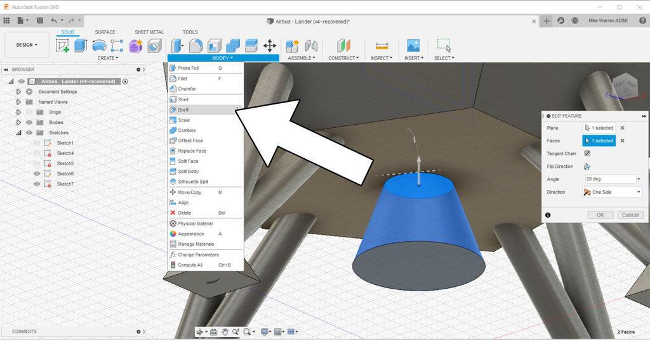Select the Create Form purple icon
This screenshot has width=650, height=340.
pyautogui.click(x=136, y=46)
